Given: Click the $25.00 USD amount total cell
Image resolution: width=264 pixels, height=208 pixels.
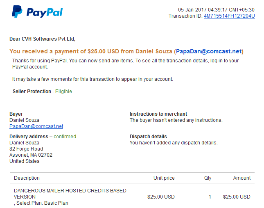Looking at the screenshot, I should point(237,197).
